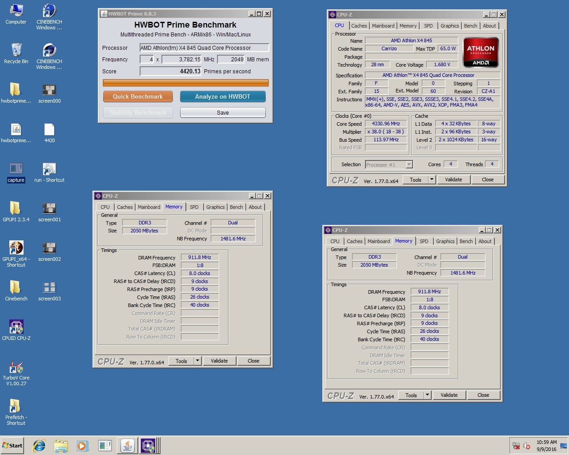Viewport: 569px width, 455px height.
Task: Open CPU tab in left Memory CPU-Z window
Action: 105,207
